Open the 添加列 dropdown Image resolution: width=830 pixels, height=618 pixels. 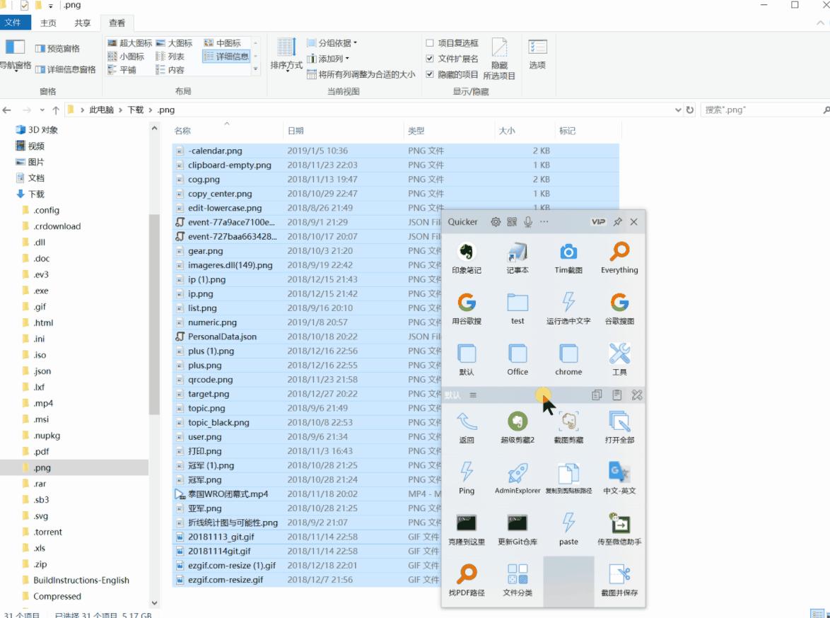pos(328,59)
